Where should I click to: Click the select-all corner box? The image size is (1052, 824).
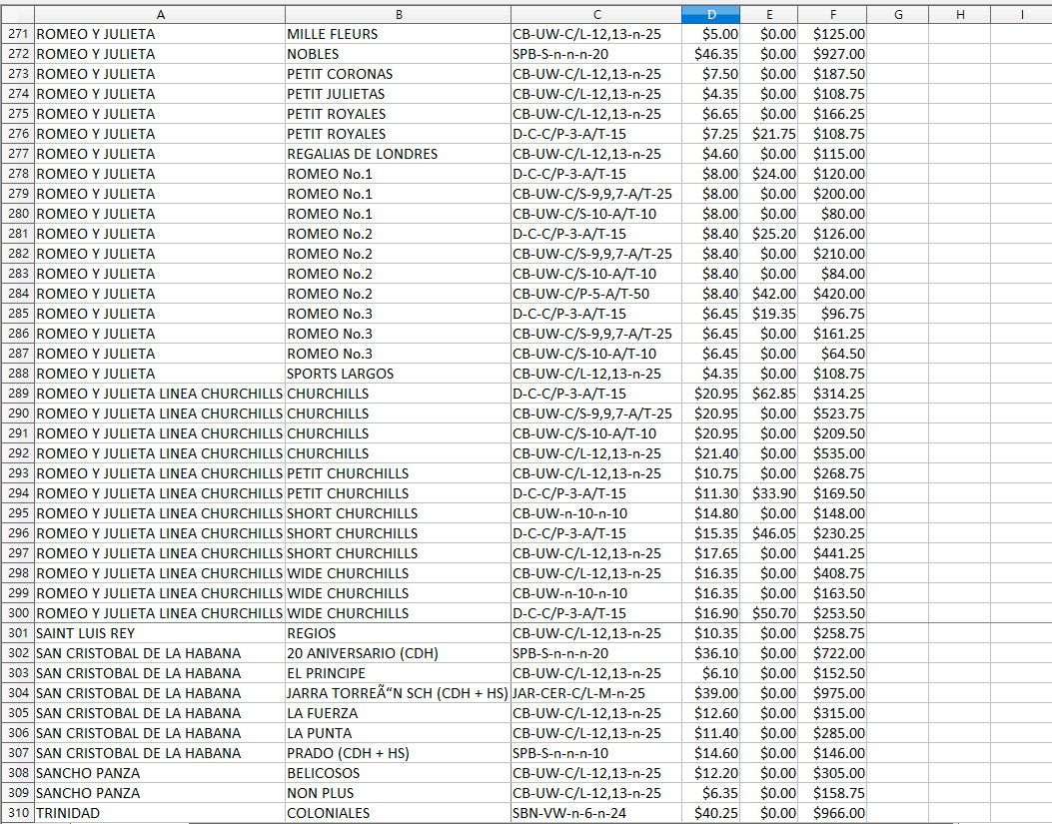pos(17,14)
